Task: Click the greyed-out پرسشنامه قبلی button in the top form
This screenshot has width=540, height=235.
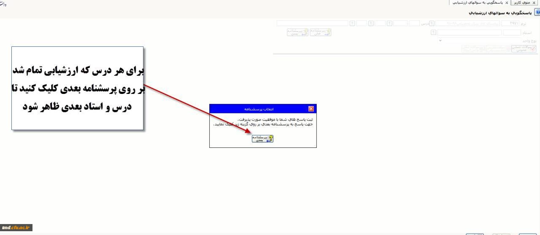Action: click(x=321, y=32)
